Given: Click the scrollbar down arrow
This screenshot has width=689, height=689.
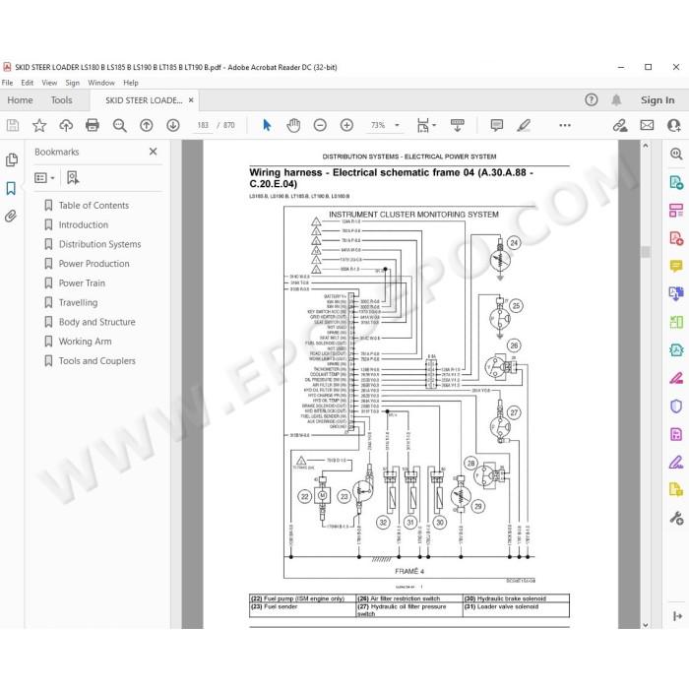Looking at the screenshot, I should click(646, 624).
